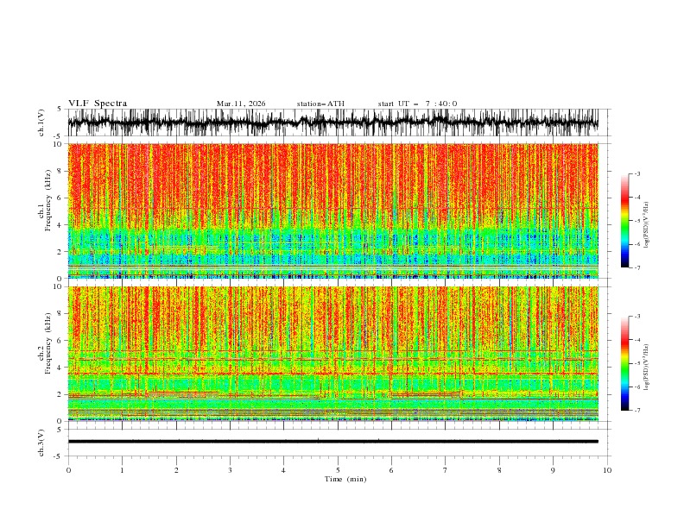
Task: Click inside the ch.1 spectrogram panel
Action: [x=332, y=211]
